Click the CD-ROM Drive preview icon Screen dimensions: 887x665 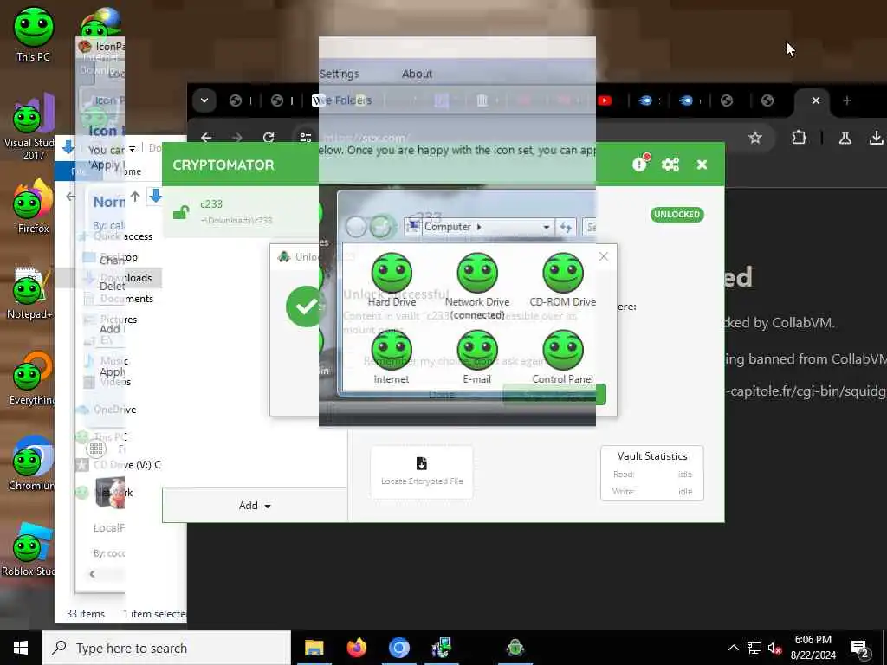(562, 280)
